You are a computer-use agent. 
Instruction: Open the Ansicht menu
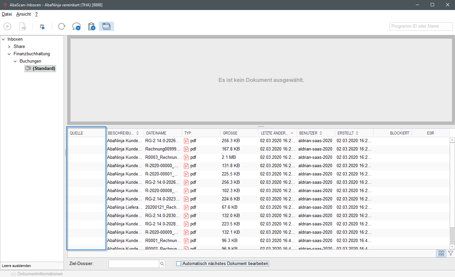point(24,14)
